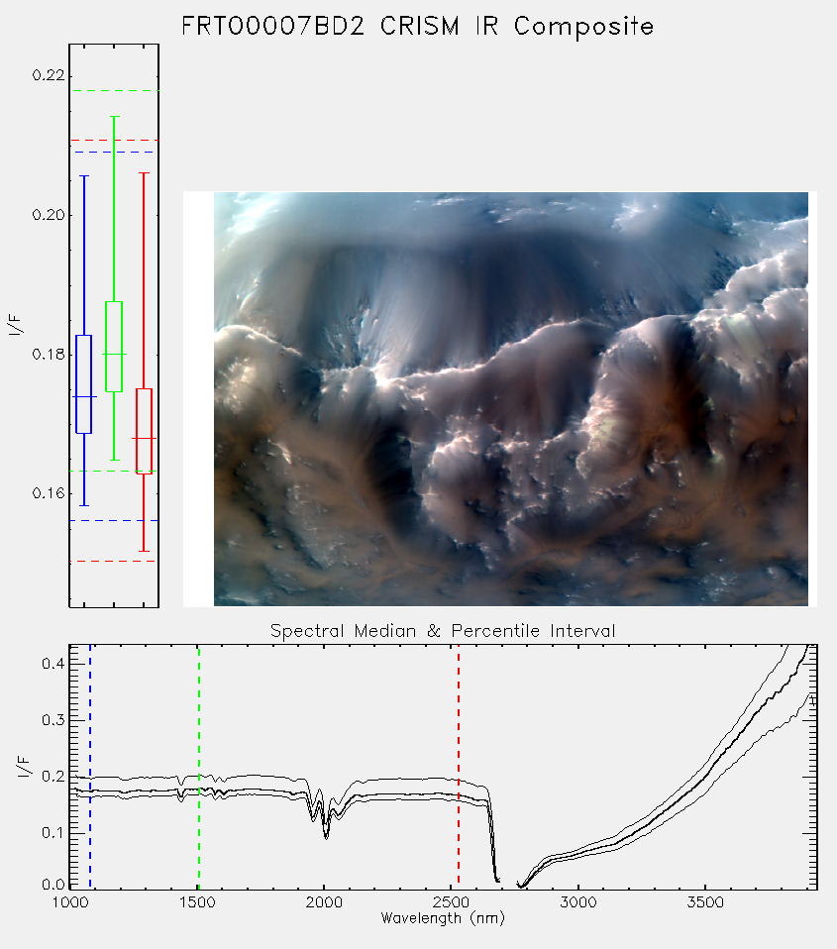Click the bright ridge in the CRISM composite image

(x=382, y=378)
